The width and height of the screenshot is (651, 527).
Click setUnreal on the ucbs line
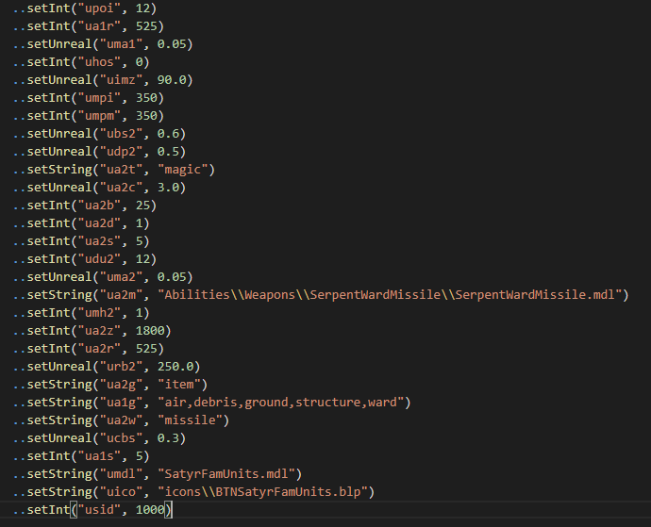[x=59, y=438]
